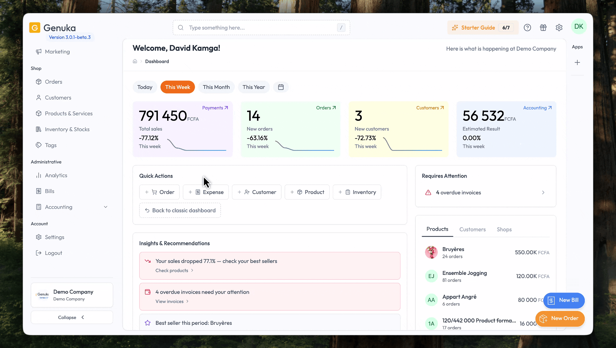This screenshot has width=616, height=348.
Task: Click the Total sales trend sparkline
Action: (197, 144)
